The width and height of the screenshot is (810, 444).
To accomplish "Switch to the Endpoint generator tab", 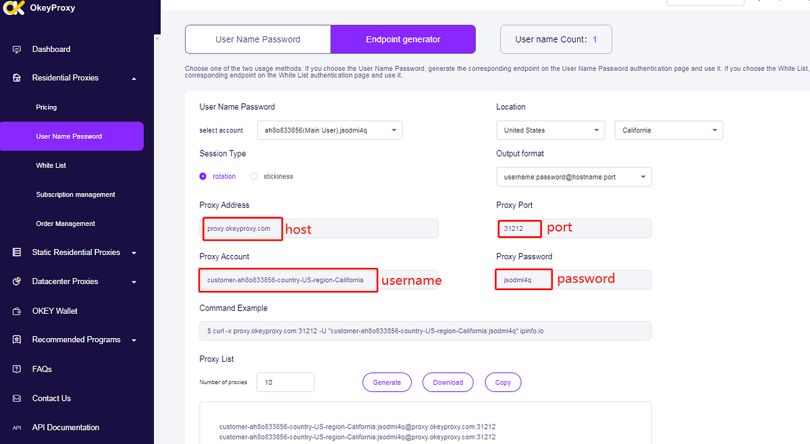I will 403,39.
